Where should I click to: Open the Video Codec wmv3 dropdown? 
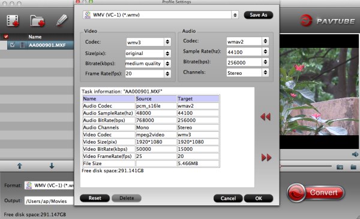[149, 42]
